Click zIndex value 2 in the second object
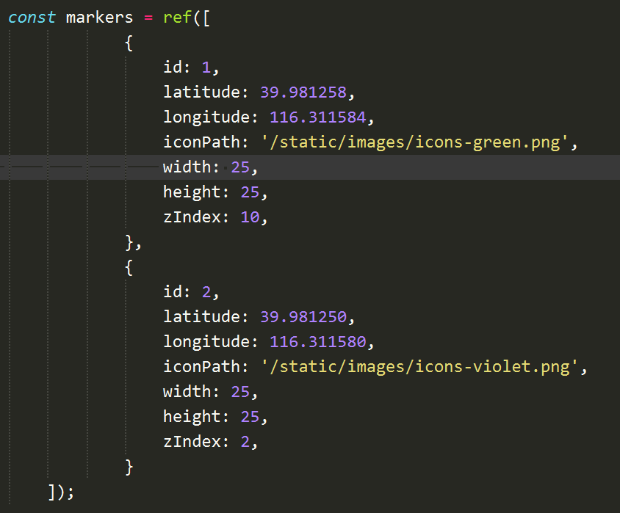This screenshot has height=513, width=620. 245,442
